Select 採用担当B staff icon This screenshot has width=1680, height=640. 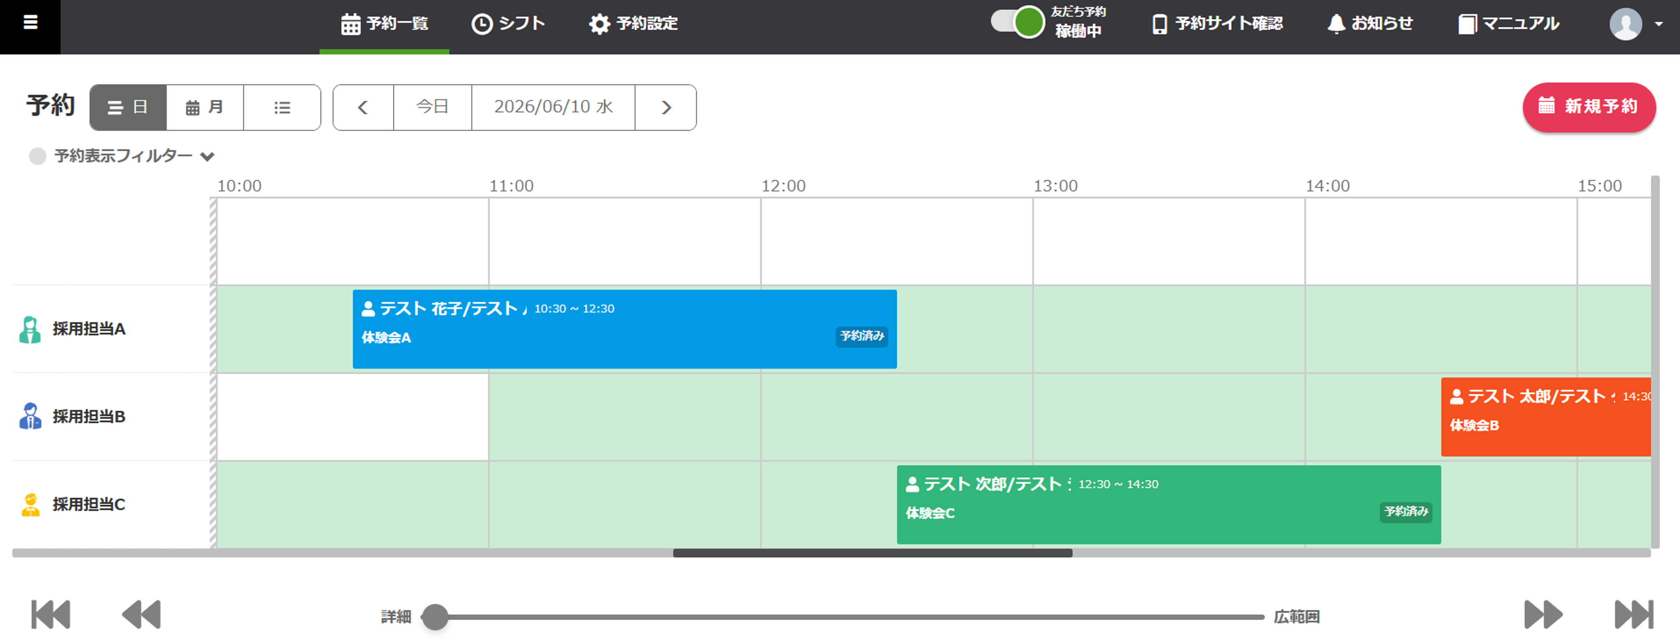point(30,416)
